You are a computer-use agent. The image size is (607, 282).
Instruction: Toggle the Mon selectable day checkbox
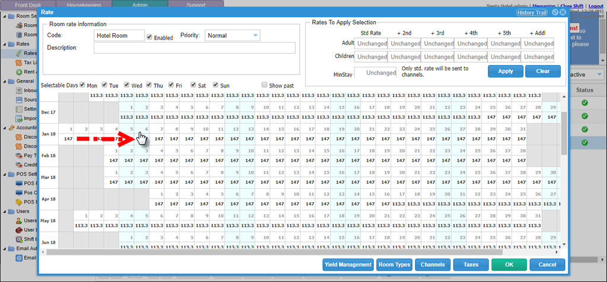coord(82,85)
